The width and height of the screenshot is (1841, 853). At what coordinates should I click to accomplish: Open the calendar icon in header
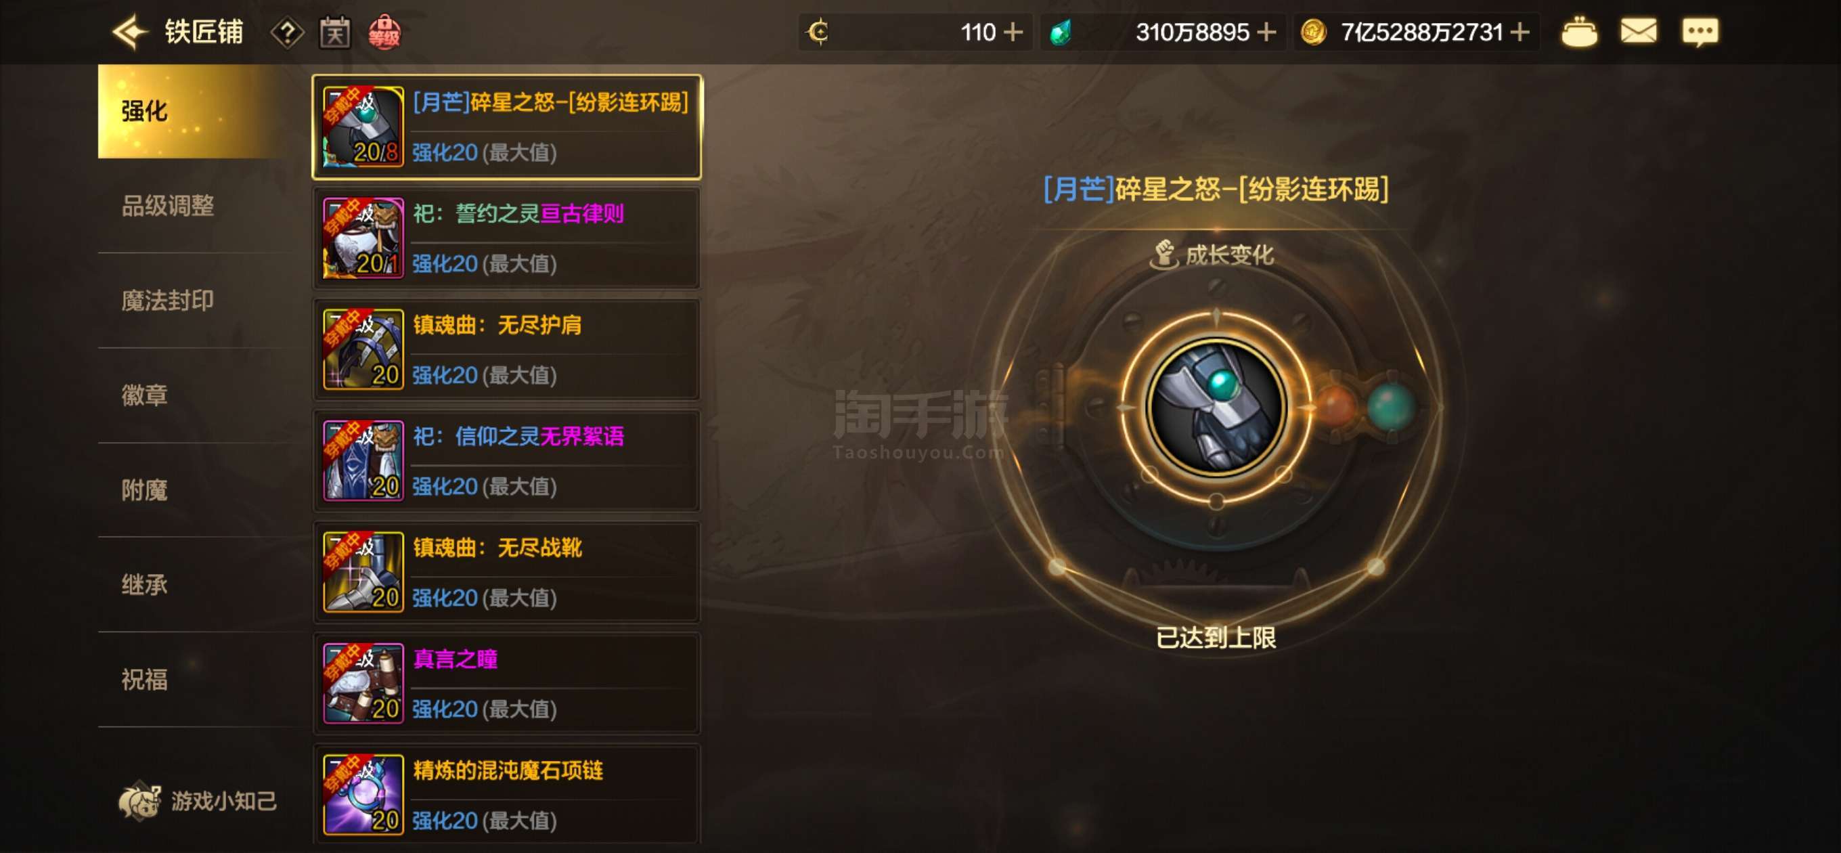[x=334, y=32]
